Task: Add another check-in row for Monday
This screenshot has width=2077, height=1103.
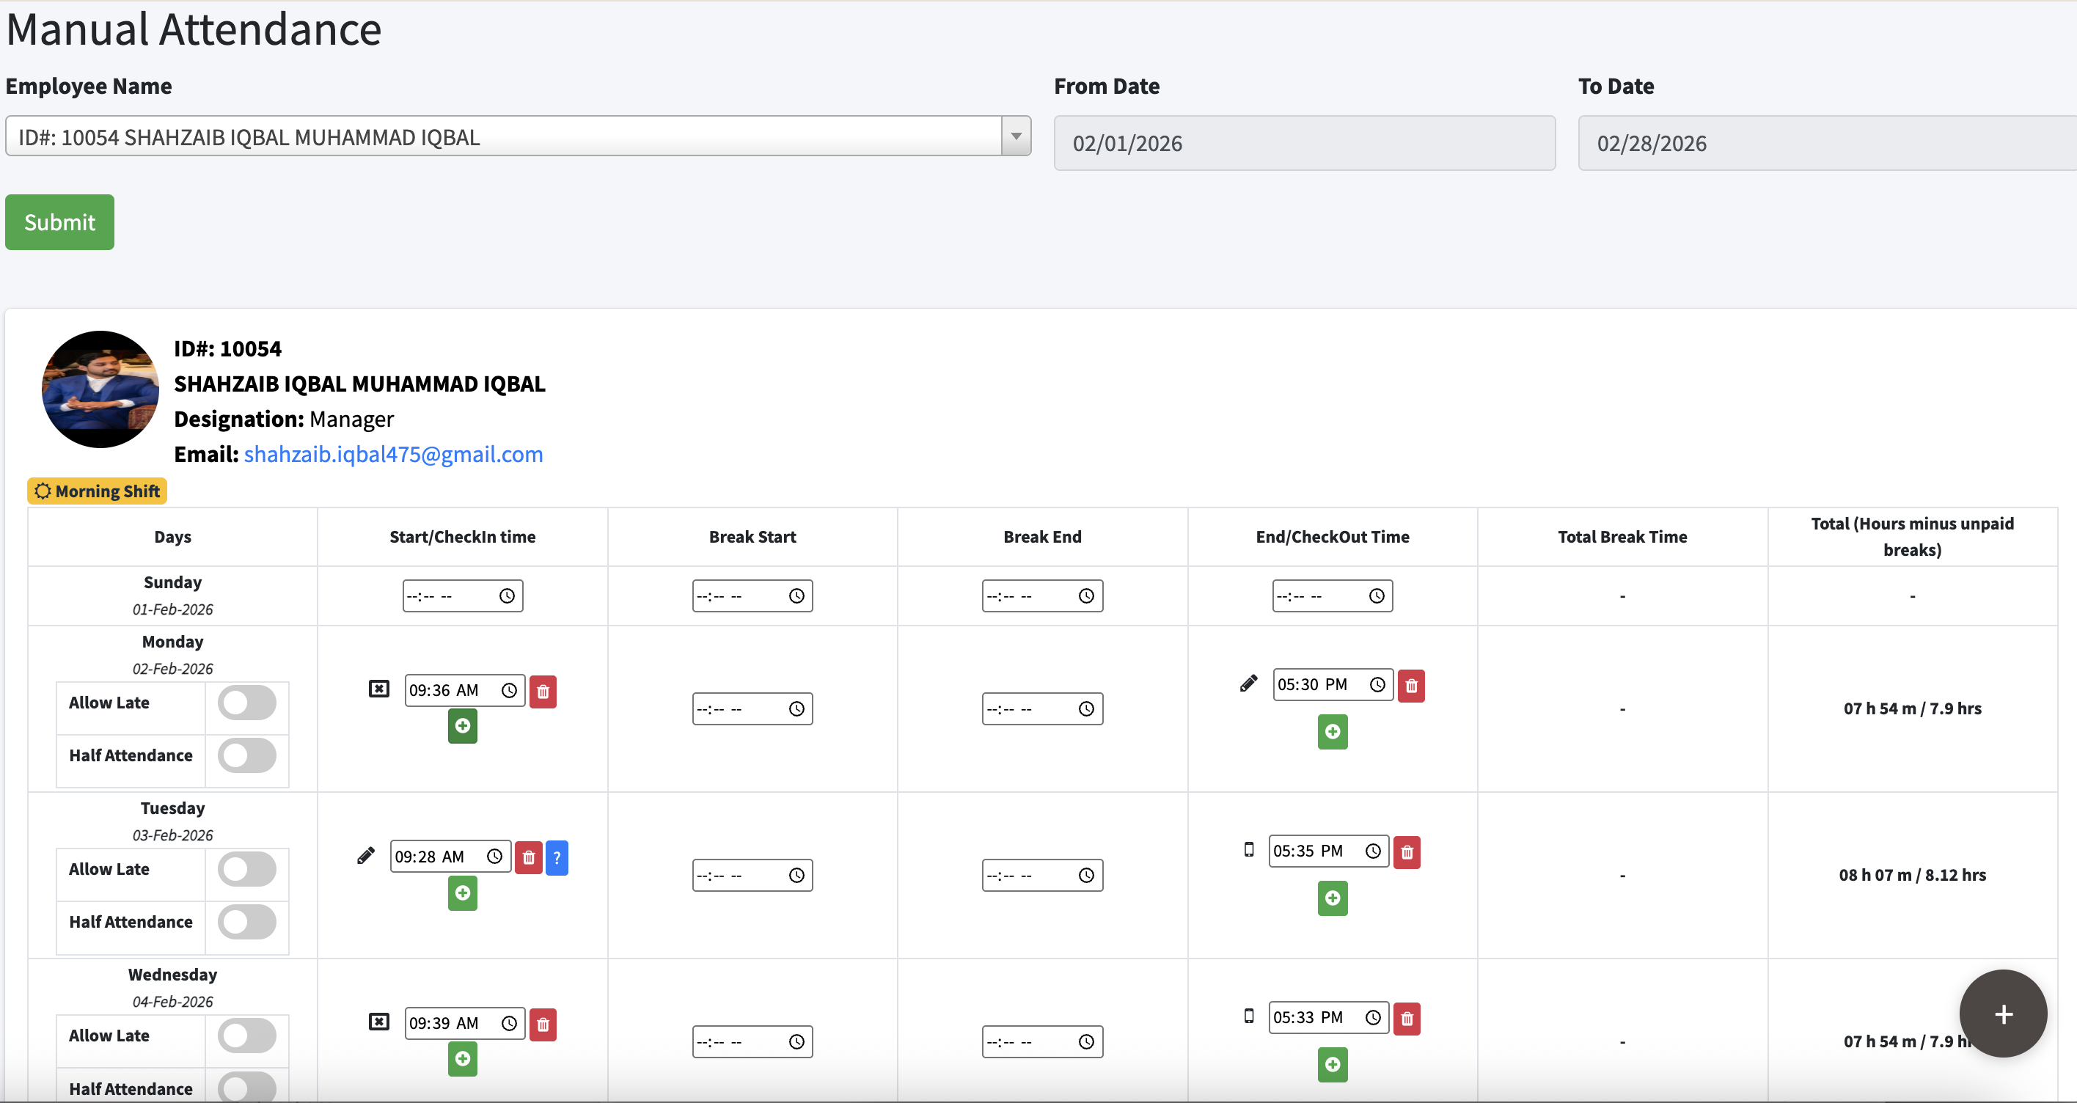Action: click(x=462, y=725)
